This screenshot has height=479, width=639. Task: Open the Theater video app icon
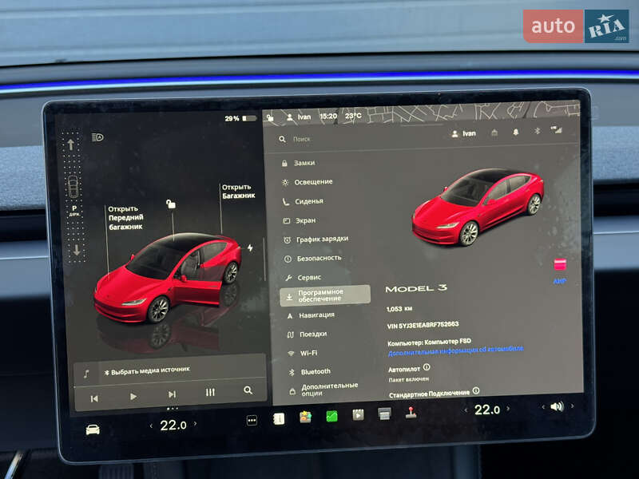pyautogui.click(x=358, y=414)
